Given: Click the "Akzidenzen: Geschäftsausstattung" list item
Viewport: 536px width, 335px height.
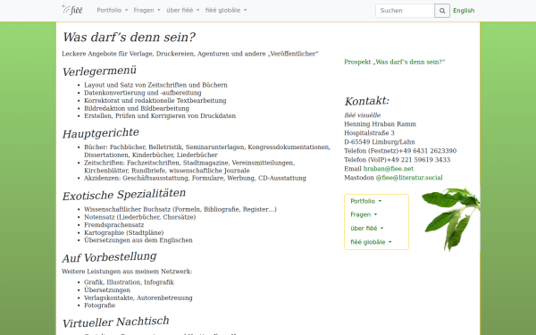Looking at the screenshot, I should [195, 178].
